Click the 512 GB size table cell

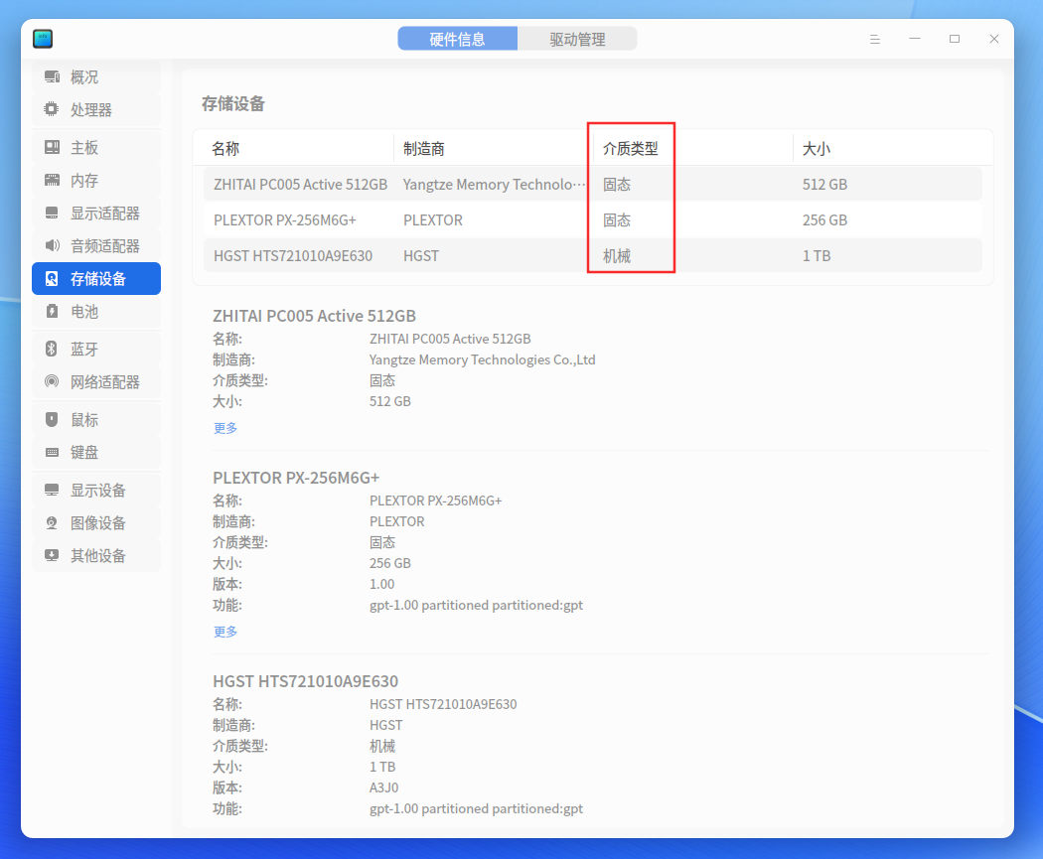click(x=824, y=184)
